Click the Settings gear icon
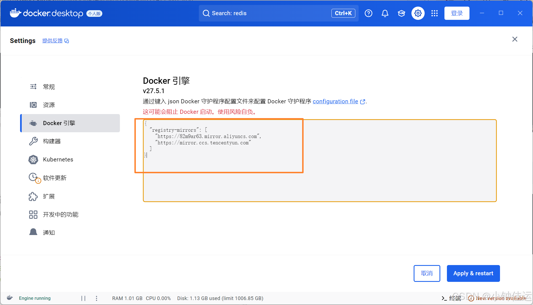Screen dimensions: 533x305 (x=418, y=13)
